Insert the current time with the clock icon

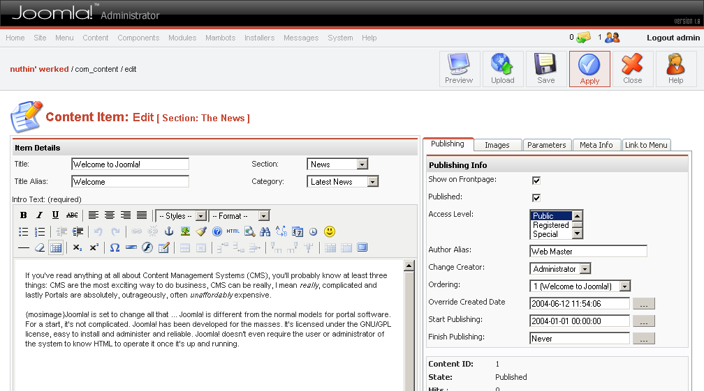(x=314, y=231)
